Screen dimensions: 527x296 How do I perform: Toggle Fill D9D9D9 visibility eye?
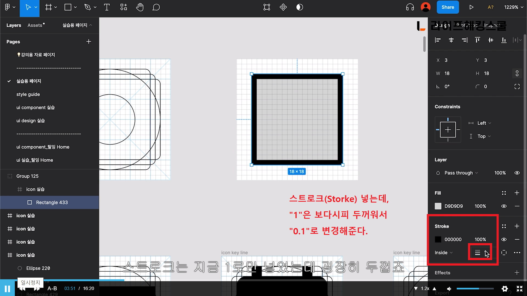[x=504, y=206]
